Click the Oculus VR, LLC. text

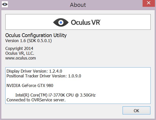(x=20, y=53)
